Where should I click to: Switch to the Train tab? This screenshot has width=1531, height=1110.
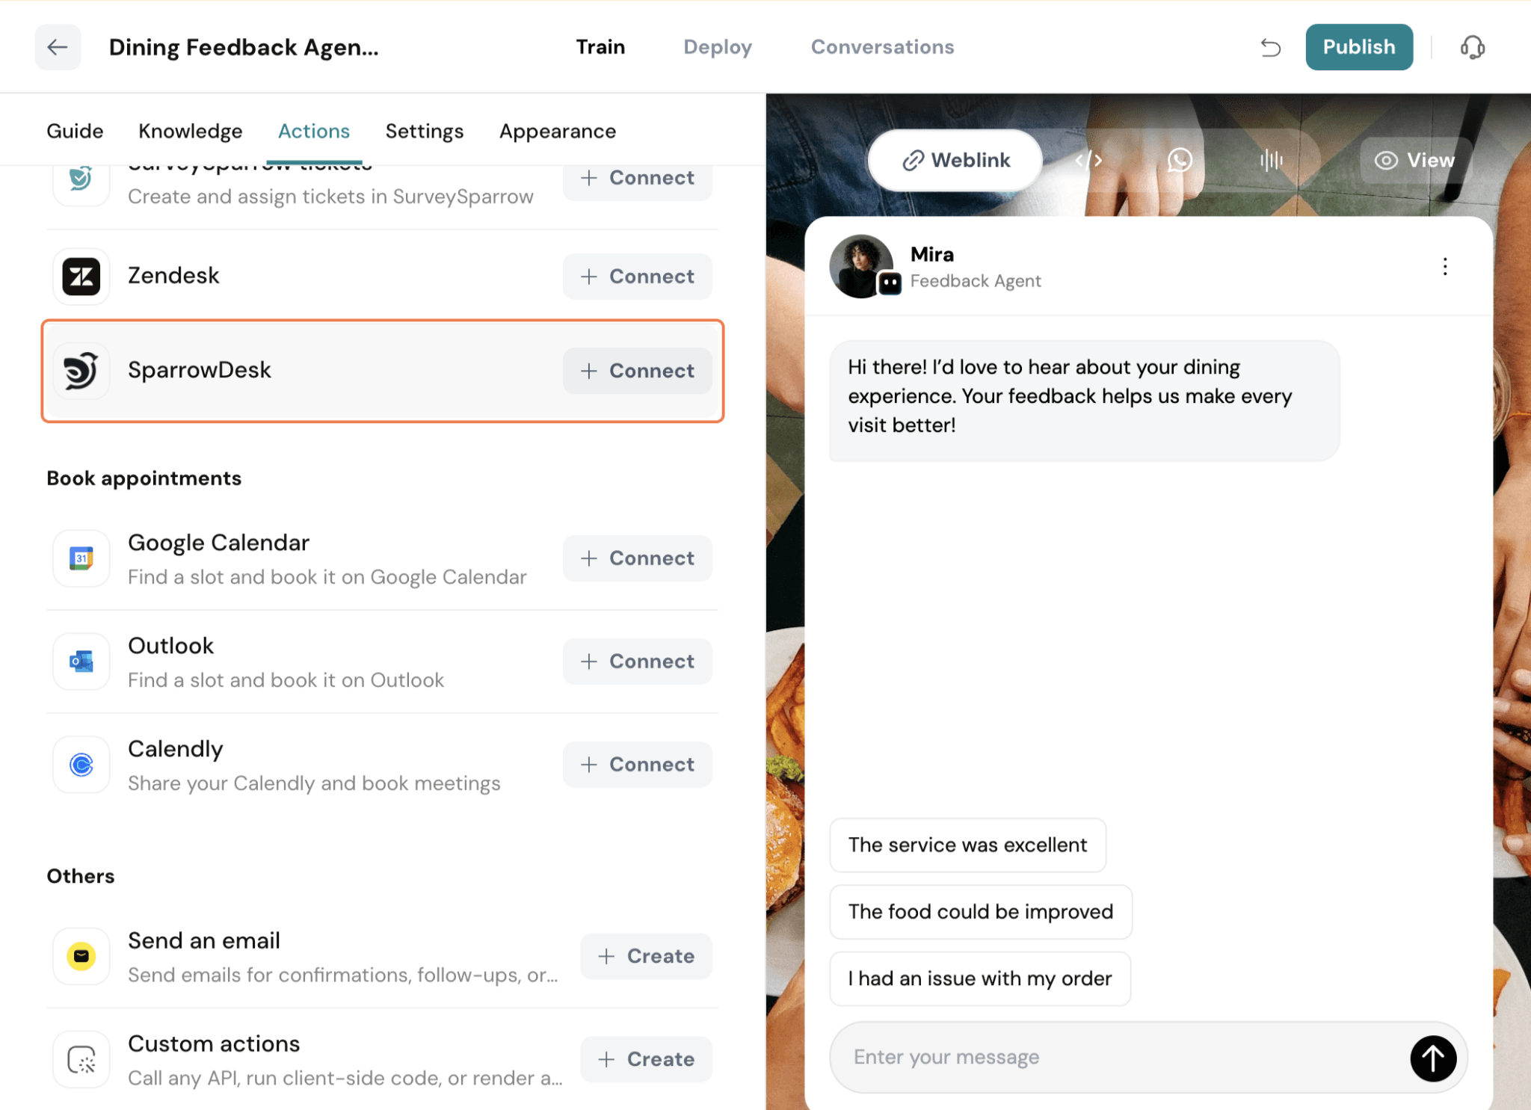click(600, 47)
